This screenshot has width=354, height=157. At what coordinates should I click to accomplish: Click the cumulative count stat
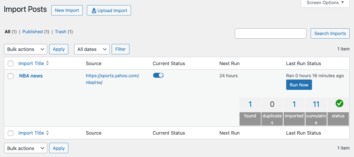coord(316,104)
